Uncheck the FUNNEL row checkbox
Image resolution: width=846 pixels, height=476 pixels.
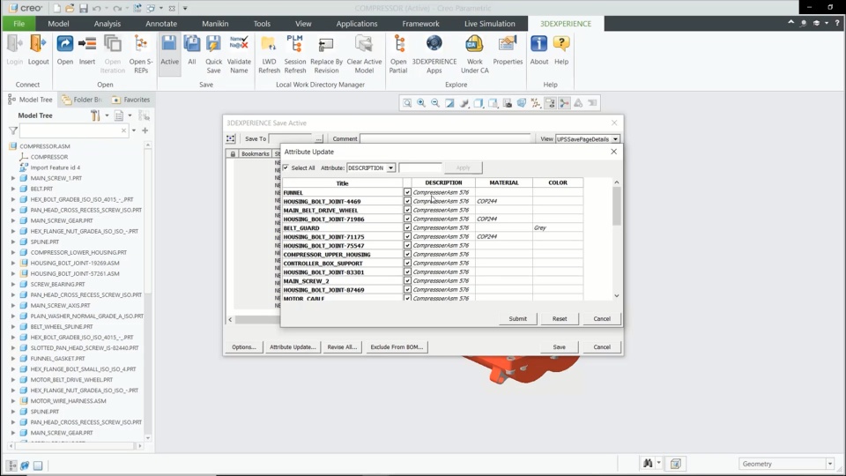pos(407,192)
